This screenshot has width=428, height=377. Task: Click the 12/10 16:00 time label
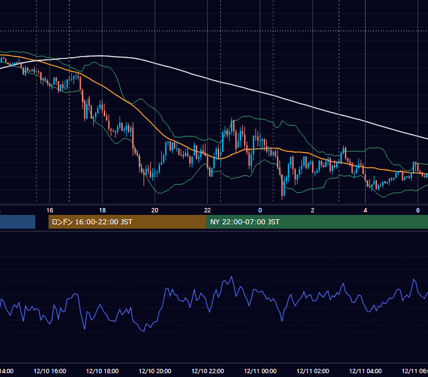(x=50, y=371)
